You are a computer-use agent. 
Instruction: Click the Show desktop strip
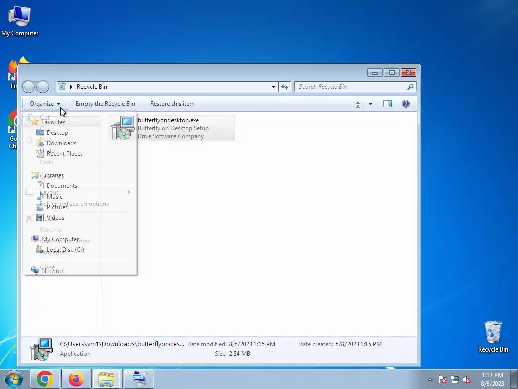tap(514, 379)
